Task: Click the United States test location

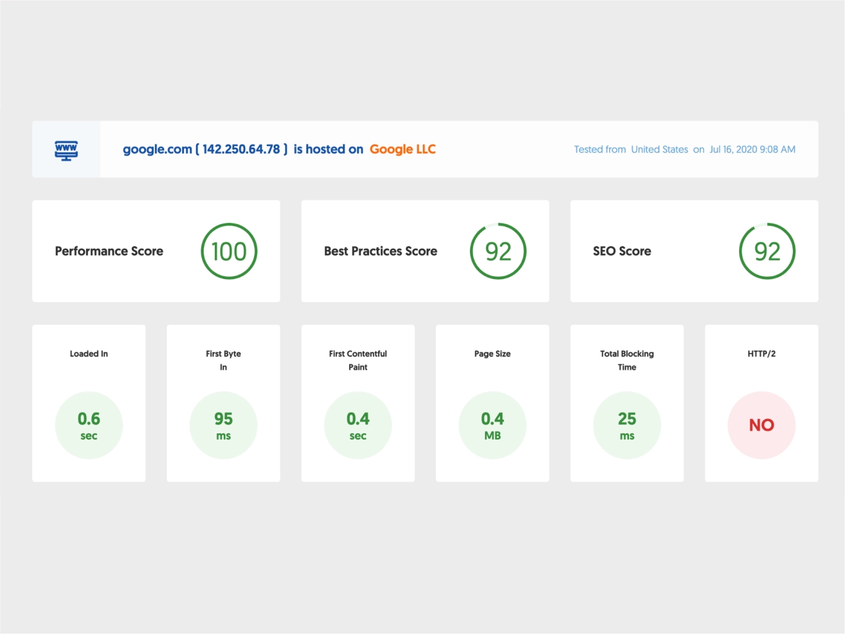Action: 659,149
